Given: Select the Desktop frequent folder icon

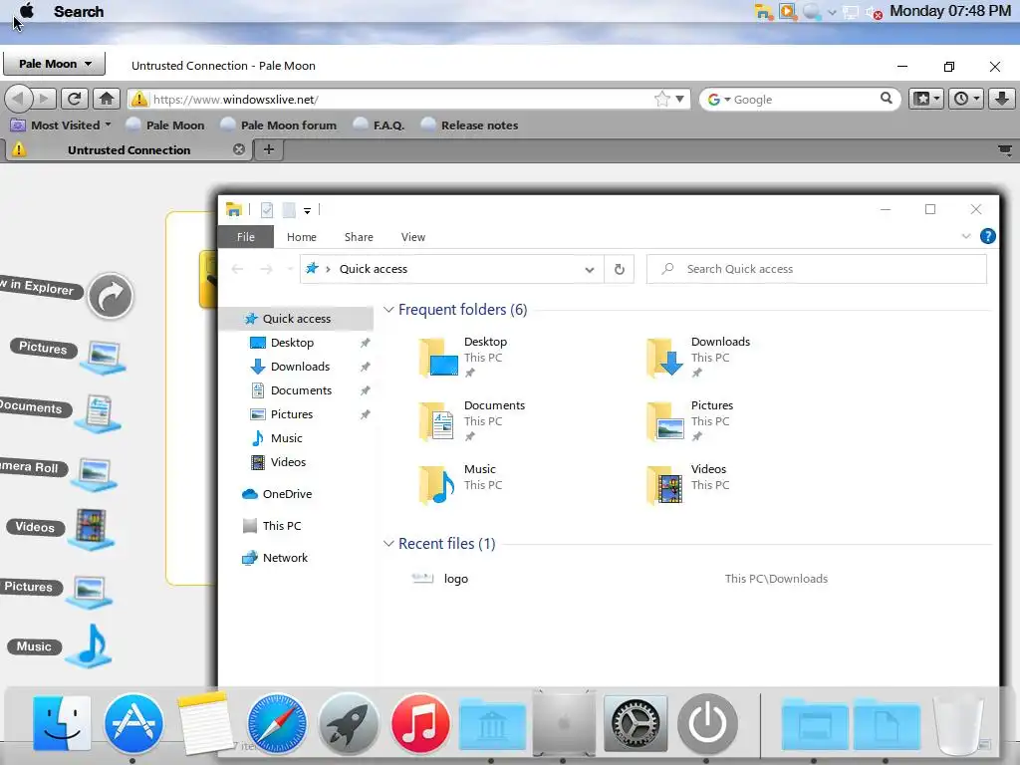Looking at the screenshot, I should click(438, 358).
